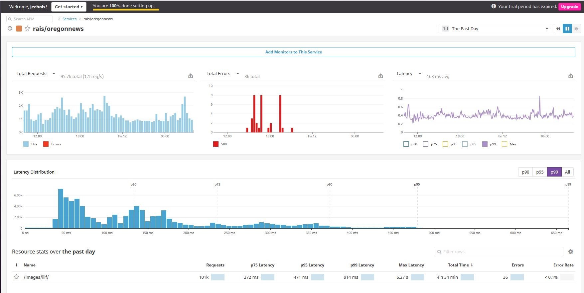Image resolution: width=584 pixels, height=293 pixels.
Task: Toggle the p50 latency series
Action: [406, 144]
